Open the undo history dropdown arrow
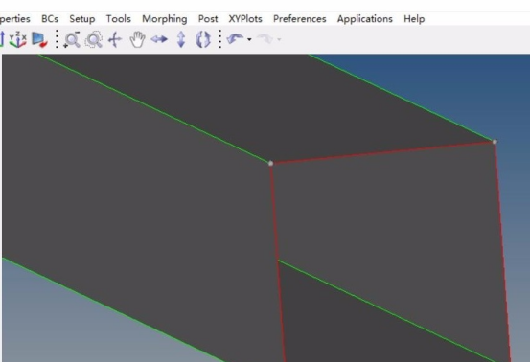This screenshot has width=530, height=363. pos(249,40)
